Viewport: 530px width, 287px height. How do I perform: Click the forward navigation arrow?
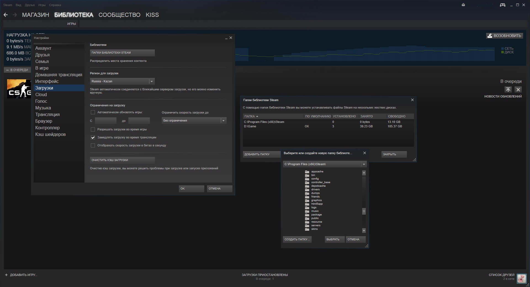(x=15, y=15)
